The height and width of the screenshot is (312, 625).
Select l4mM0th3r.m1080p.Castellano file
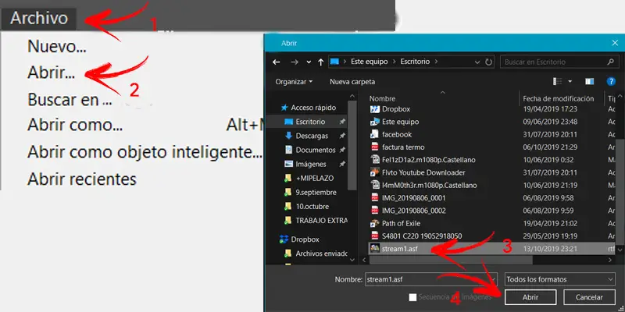click(429, 186)
